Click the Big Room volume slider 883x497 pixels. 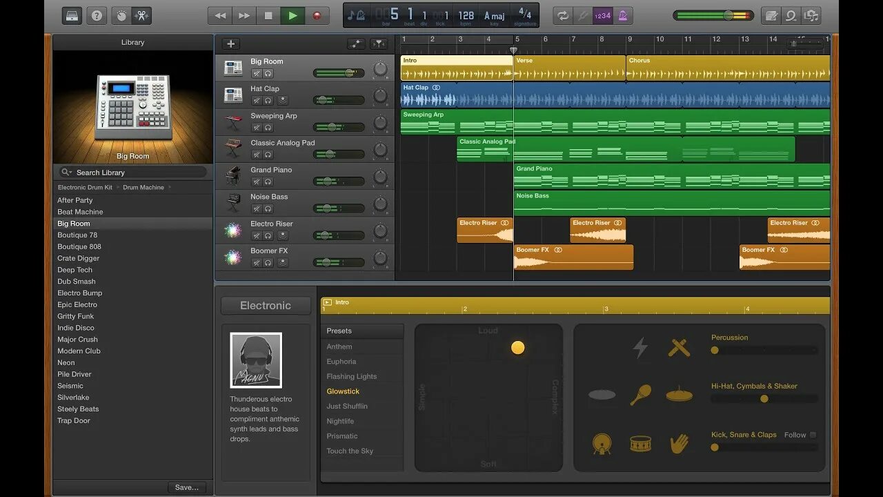click(x=339, y=73)
